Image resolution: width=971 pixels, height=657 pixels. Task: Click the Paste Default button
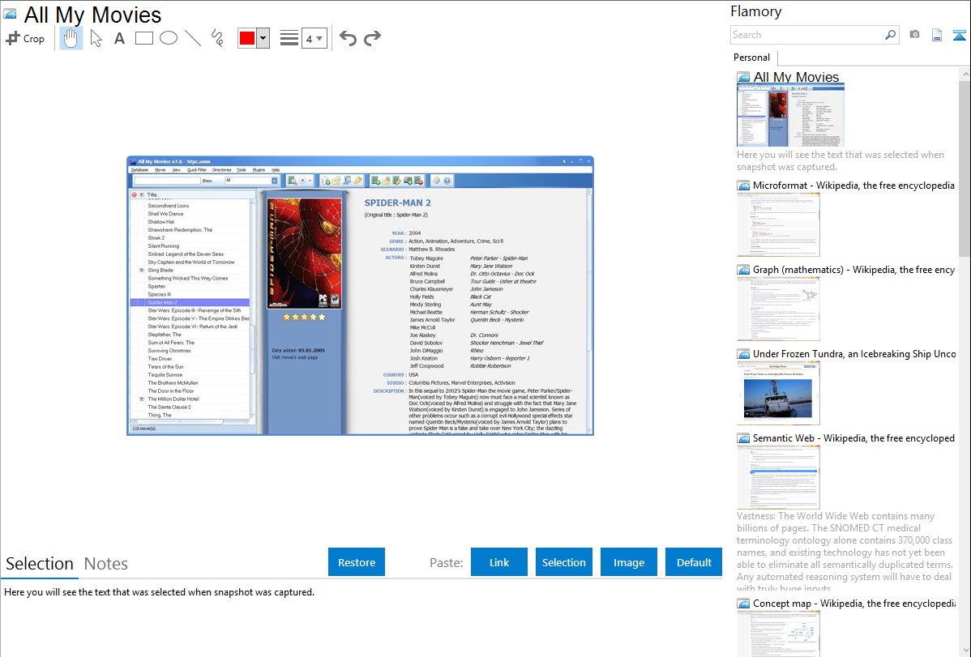pos(694,562)
